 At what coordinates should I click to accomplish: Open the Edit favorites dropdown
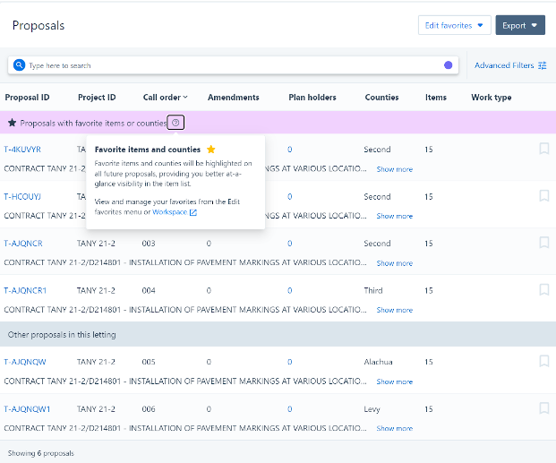point(454,25)
